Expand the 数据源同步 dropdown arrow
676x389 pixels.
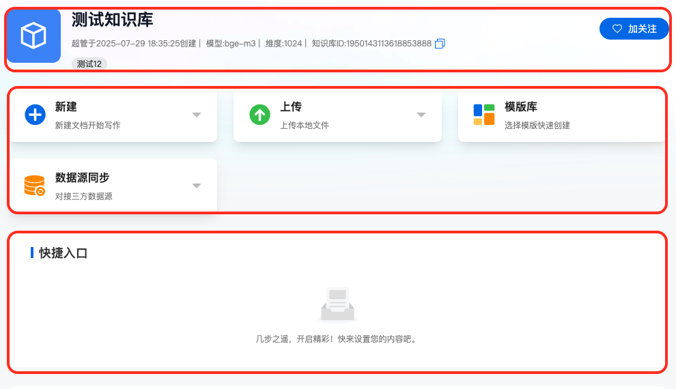[197, 186]
